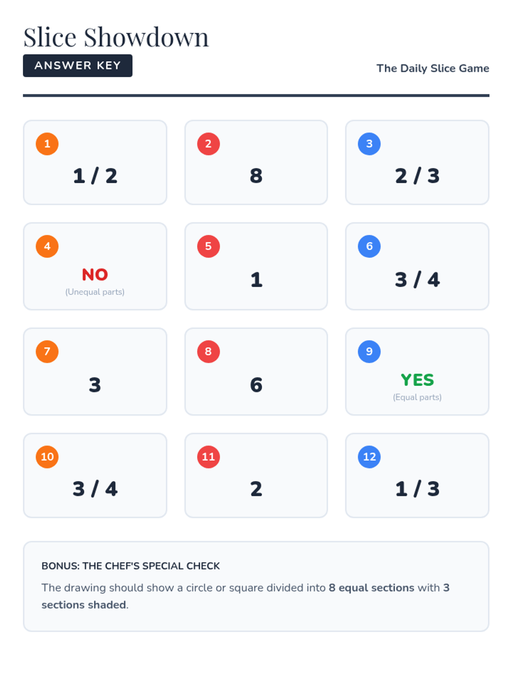Click the 2 / 3 answer card
The width and height of the screenshot is (512, 683).
tap(417, 162)
